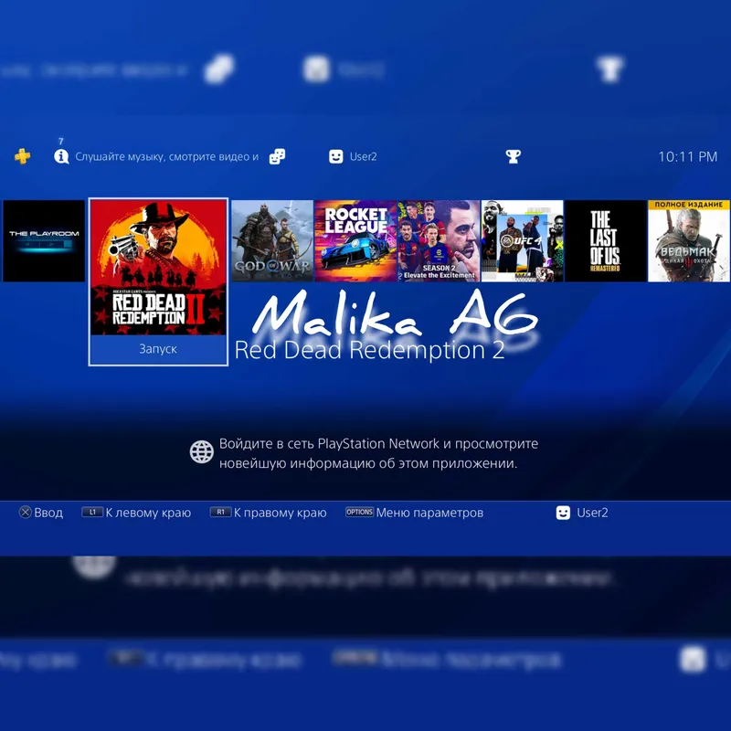The width and height of the screenshot is (731, 731).
Task: Select The Last of Us Remastered tile
Action: [x=605, y=241]
